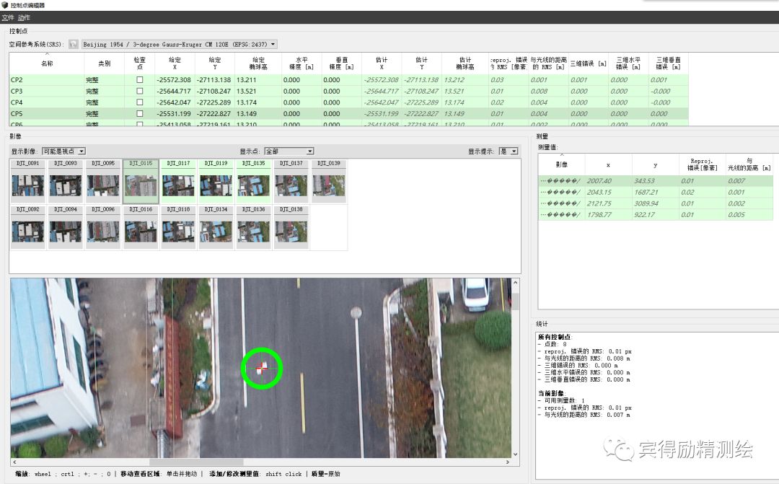Click the measurement y value 343.53

coord(644,181)
